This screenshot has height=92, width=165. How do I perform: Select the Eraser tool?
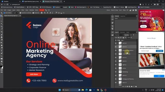(x=2, y=40)
